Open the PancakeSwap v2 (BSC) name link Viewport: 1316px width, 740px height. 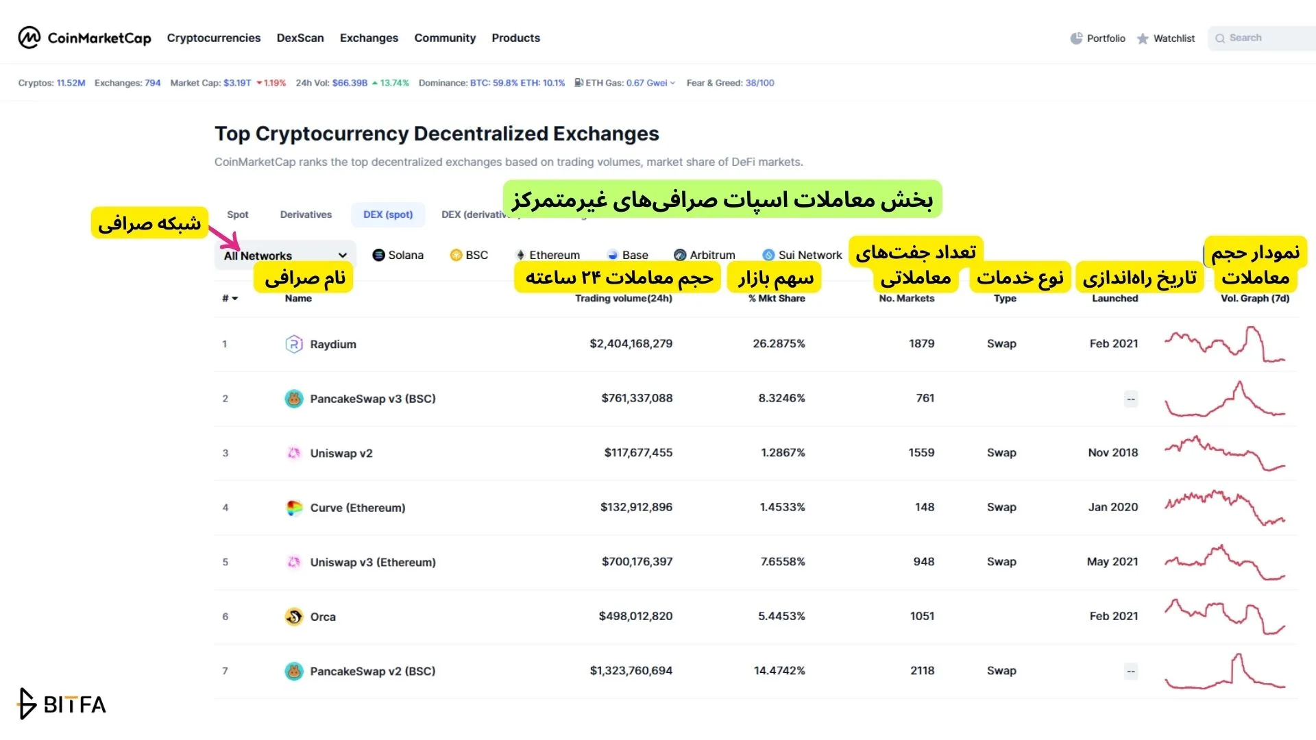pos(373,671)
